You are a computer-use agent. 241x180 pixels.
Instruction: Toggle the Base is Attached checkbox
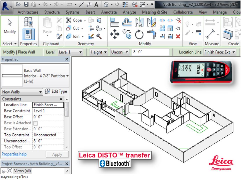coord(35,123)
